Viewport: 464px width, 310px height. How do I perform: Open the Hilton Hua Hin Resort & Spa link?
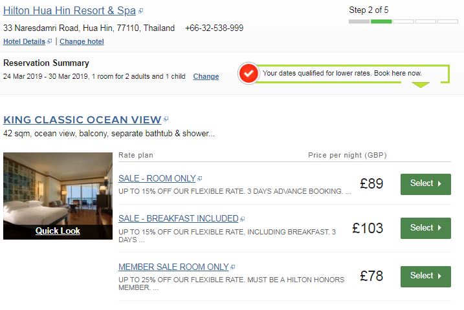click(x=69, y=11)
